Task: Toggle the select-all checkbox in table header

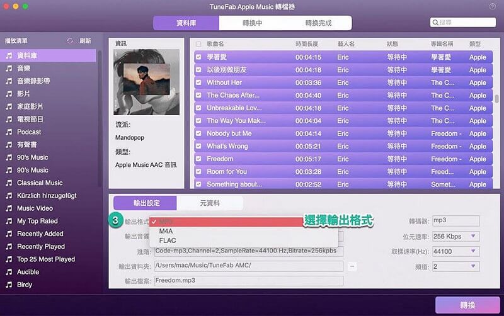Action: tap(198, 44)
